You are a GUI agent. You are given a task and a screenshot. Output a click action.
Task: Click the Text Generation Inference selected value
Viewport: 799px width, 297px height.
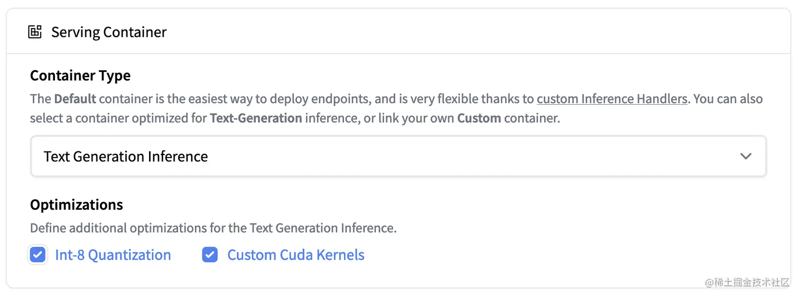pos(126,156)
